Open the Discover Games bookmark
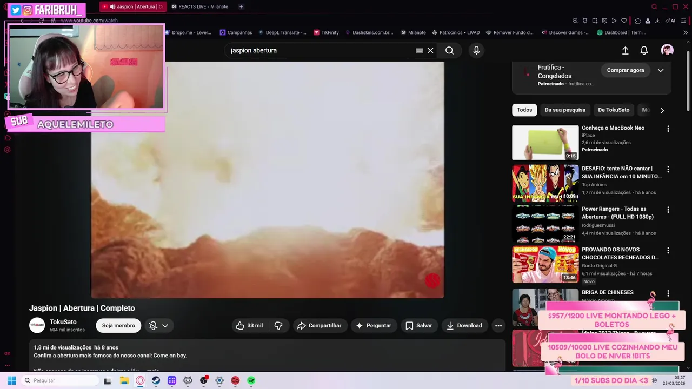Viewport: 692px width, 389px height. [565, 32]
